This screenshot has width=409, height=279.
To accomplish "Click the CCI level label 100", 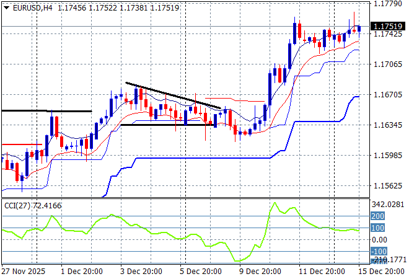I will 377,228.
